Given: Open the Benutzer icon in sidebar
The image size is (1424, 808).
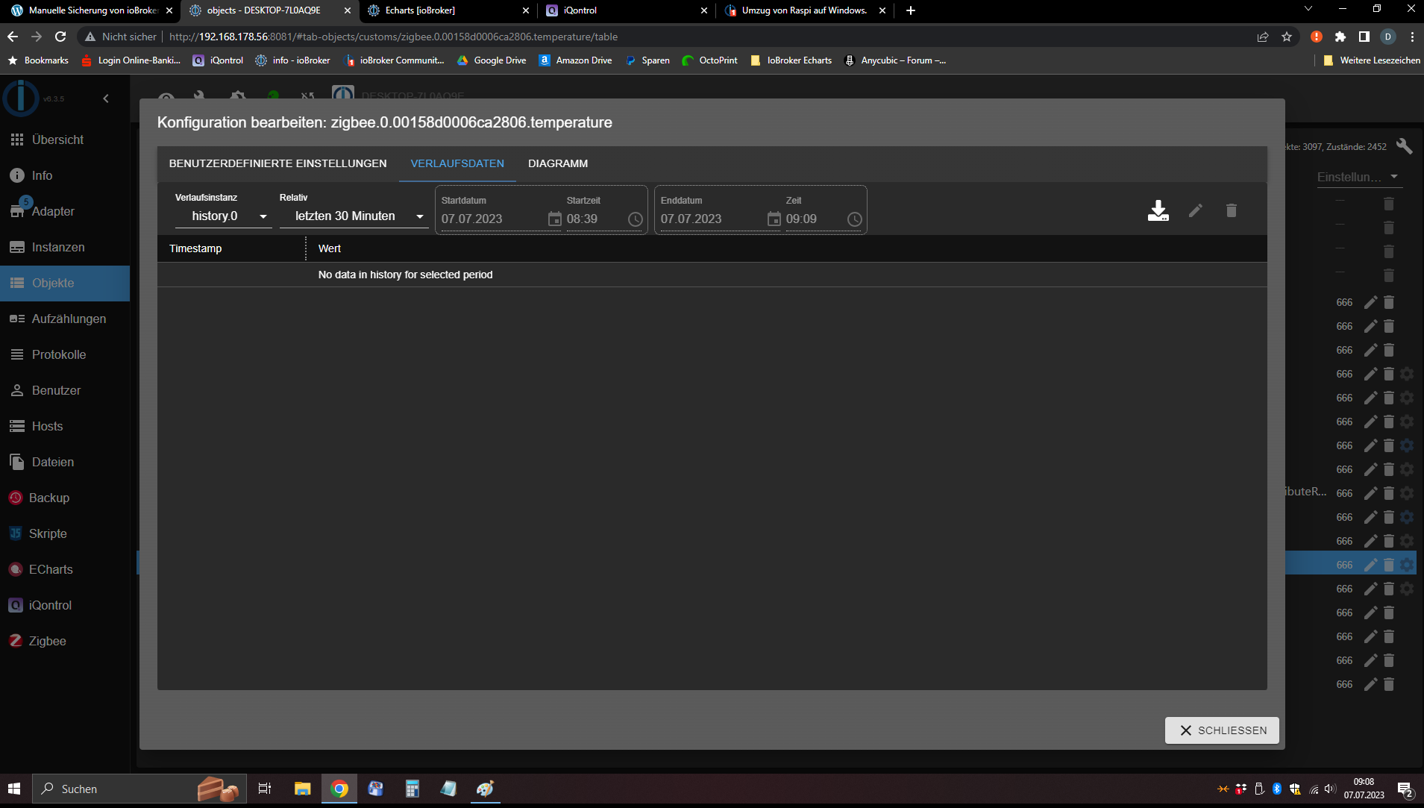Looking at the screenshot, I should 17,390.
